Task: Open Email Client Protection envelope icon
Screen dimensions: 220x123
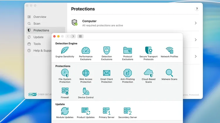Action: tap(107, 73)
